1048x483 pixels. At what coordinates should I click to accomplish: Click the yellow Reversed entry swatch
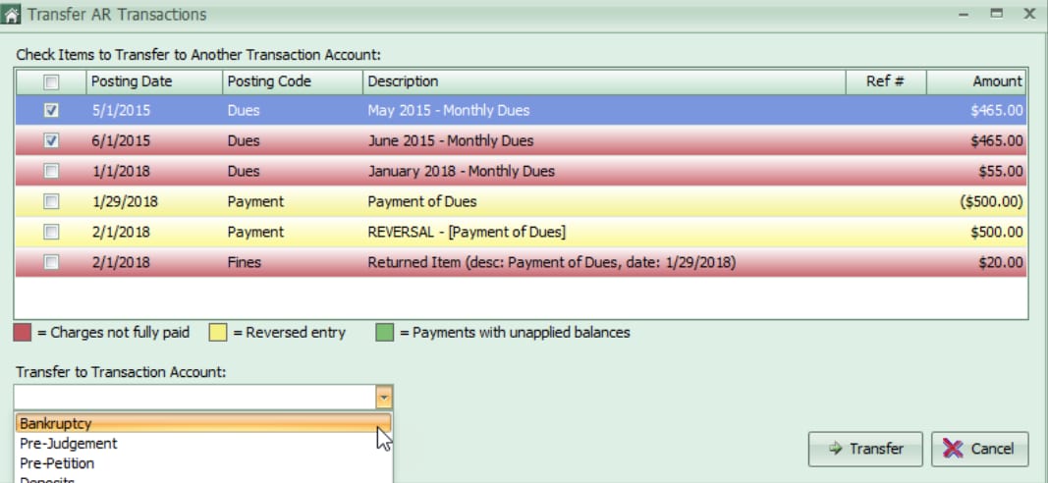(x=218, y=332)
